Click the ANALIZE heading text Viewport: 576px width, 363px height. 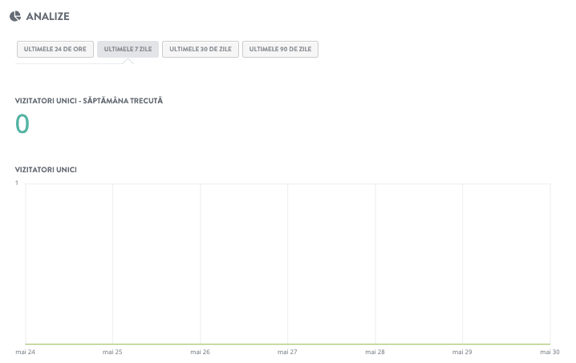coord(48,16)
